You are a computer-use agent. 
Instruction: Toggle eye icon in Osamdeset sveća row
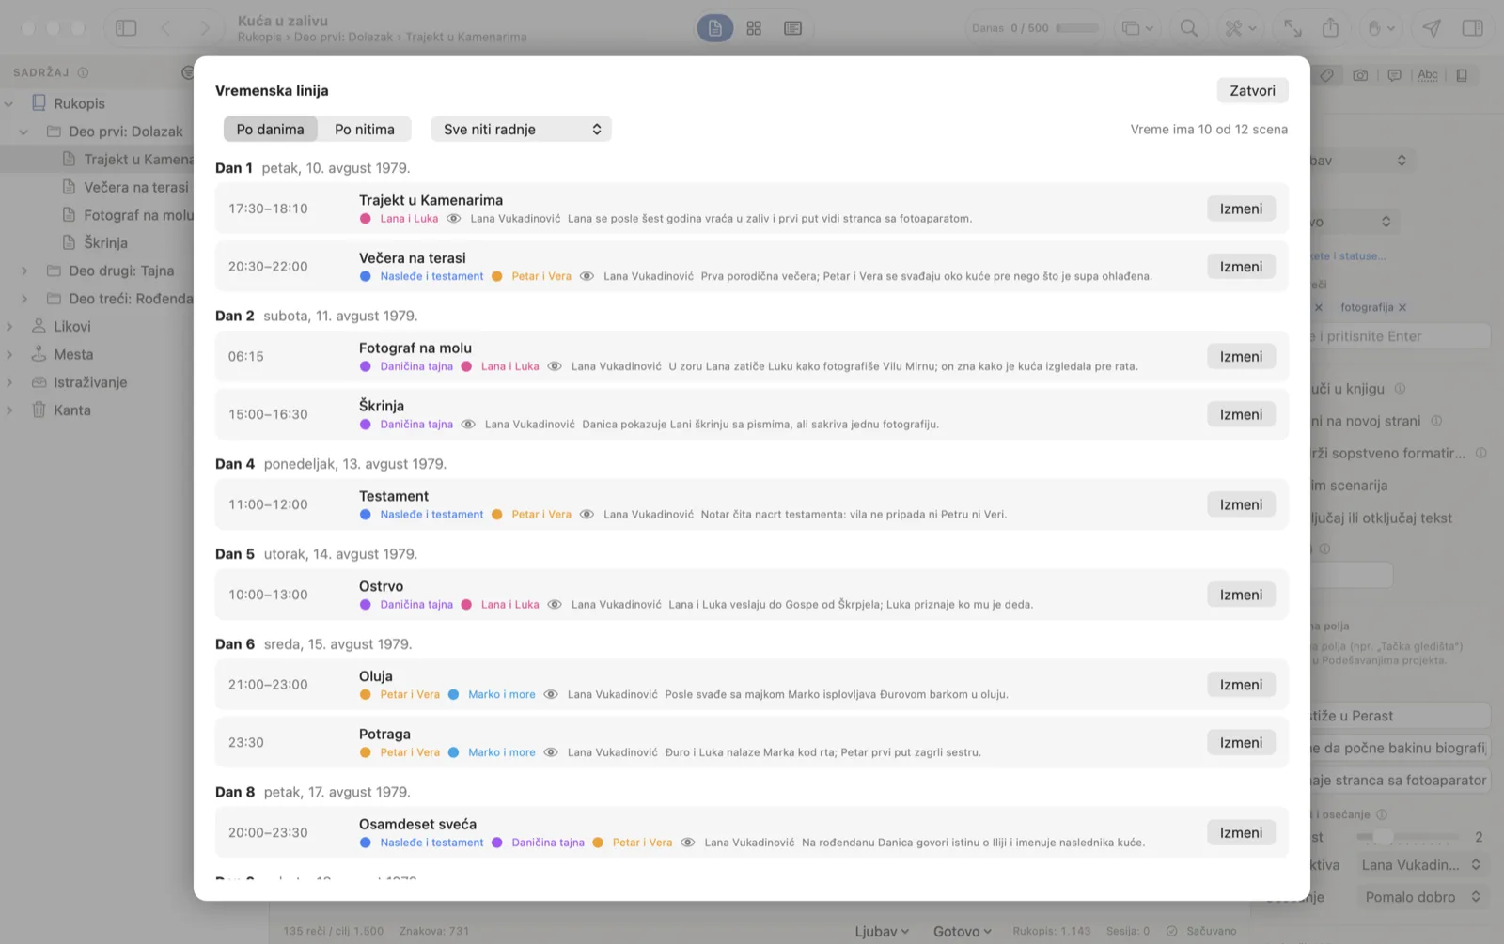click(688, 843)
